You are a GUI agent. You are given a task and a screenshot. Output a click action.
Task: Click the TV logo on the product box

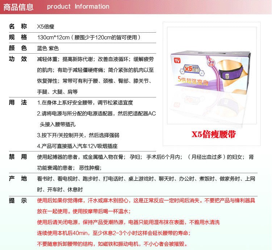[177, 61]
